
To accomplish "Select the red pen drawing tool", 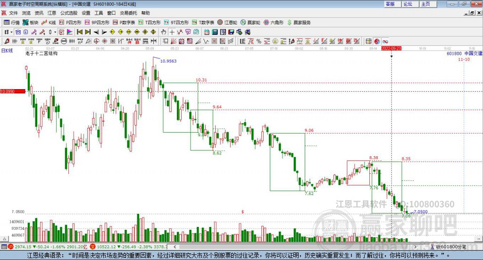I will point(7,41).
